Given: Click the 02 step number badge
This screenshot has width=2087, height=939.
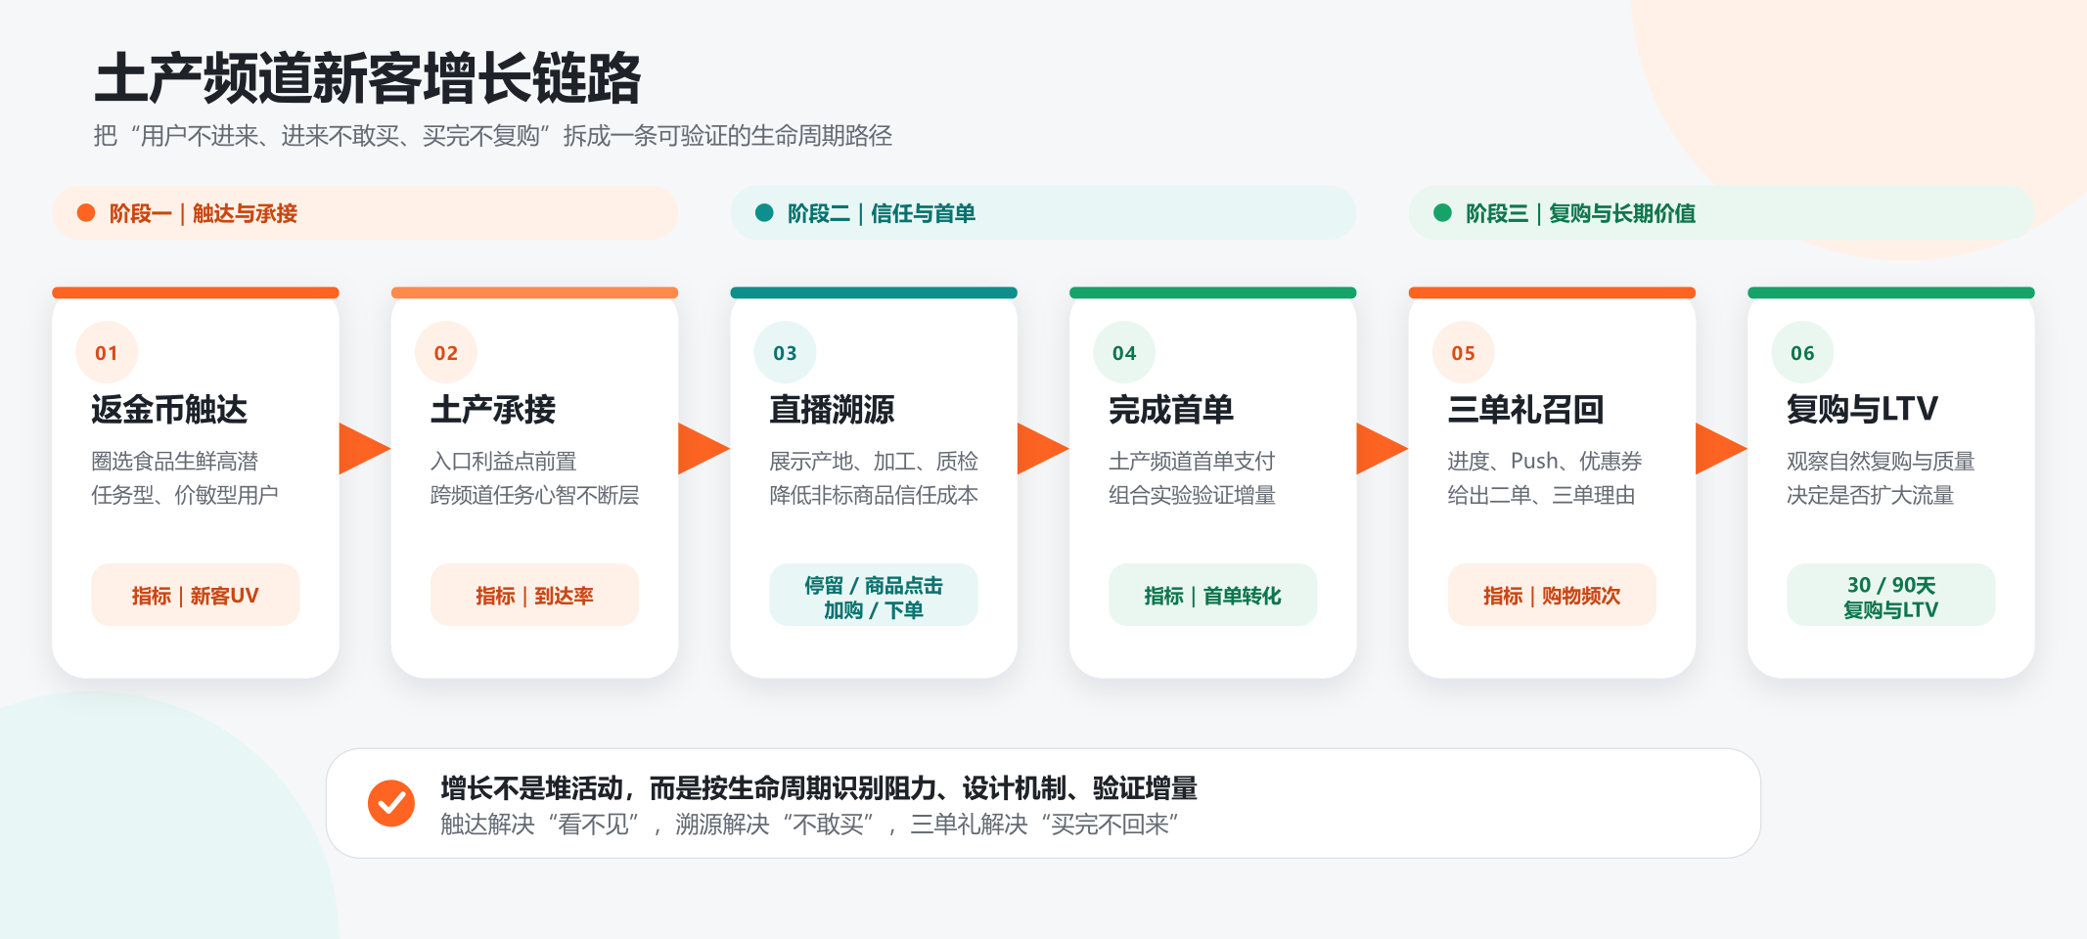Looking at the screenshot, I should pos(446,352).
